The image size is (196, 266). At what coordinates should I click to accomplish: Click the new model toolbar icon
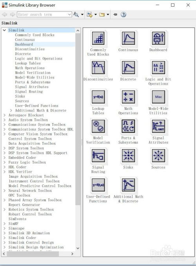[x=89, y=15]
